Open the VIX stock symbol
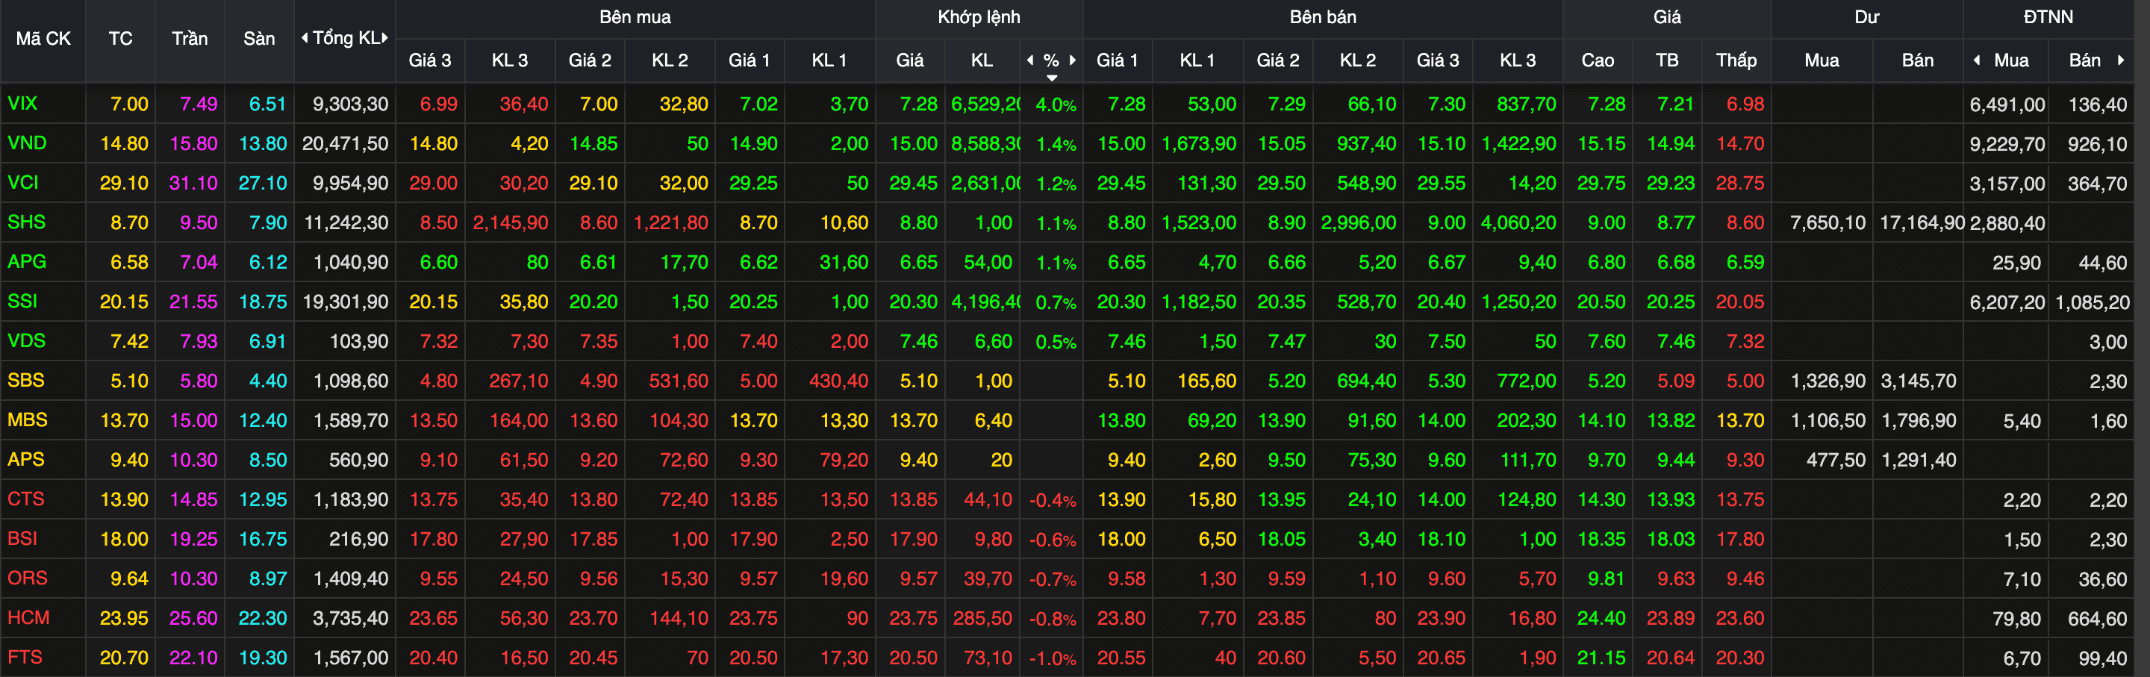This screenshot has height=677, width=2150. pos(22,104)
